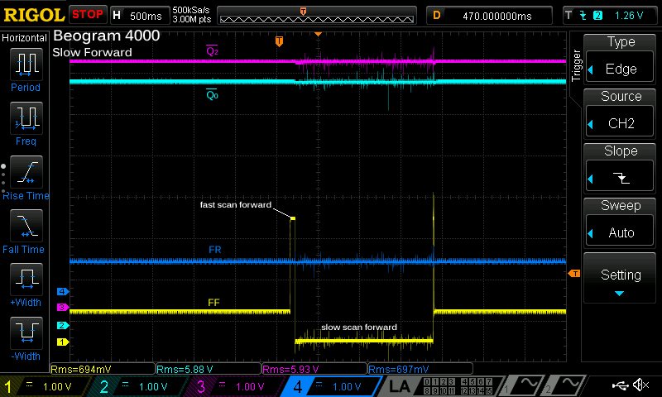This screenshot has height=397, width=662.
Task: Pick the +Width measurement icon
Action: [26, 282]
